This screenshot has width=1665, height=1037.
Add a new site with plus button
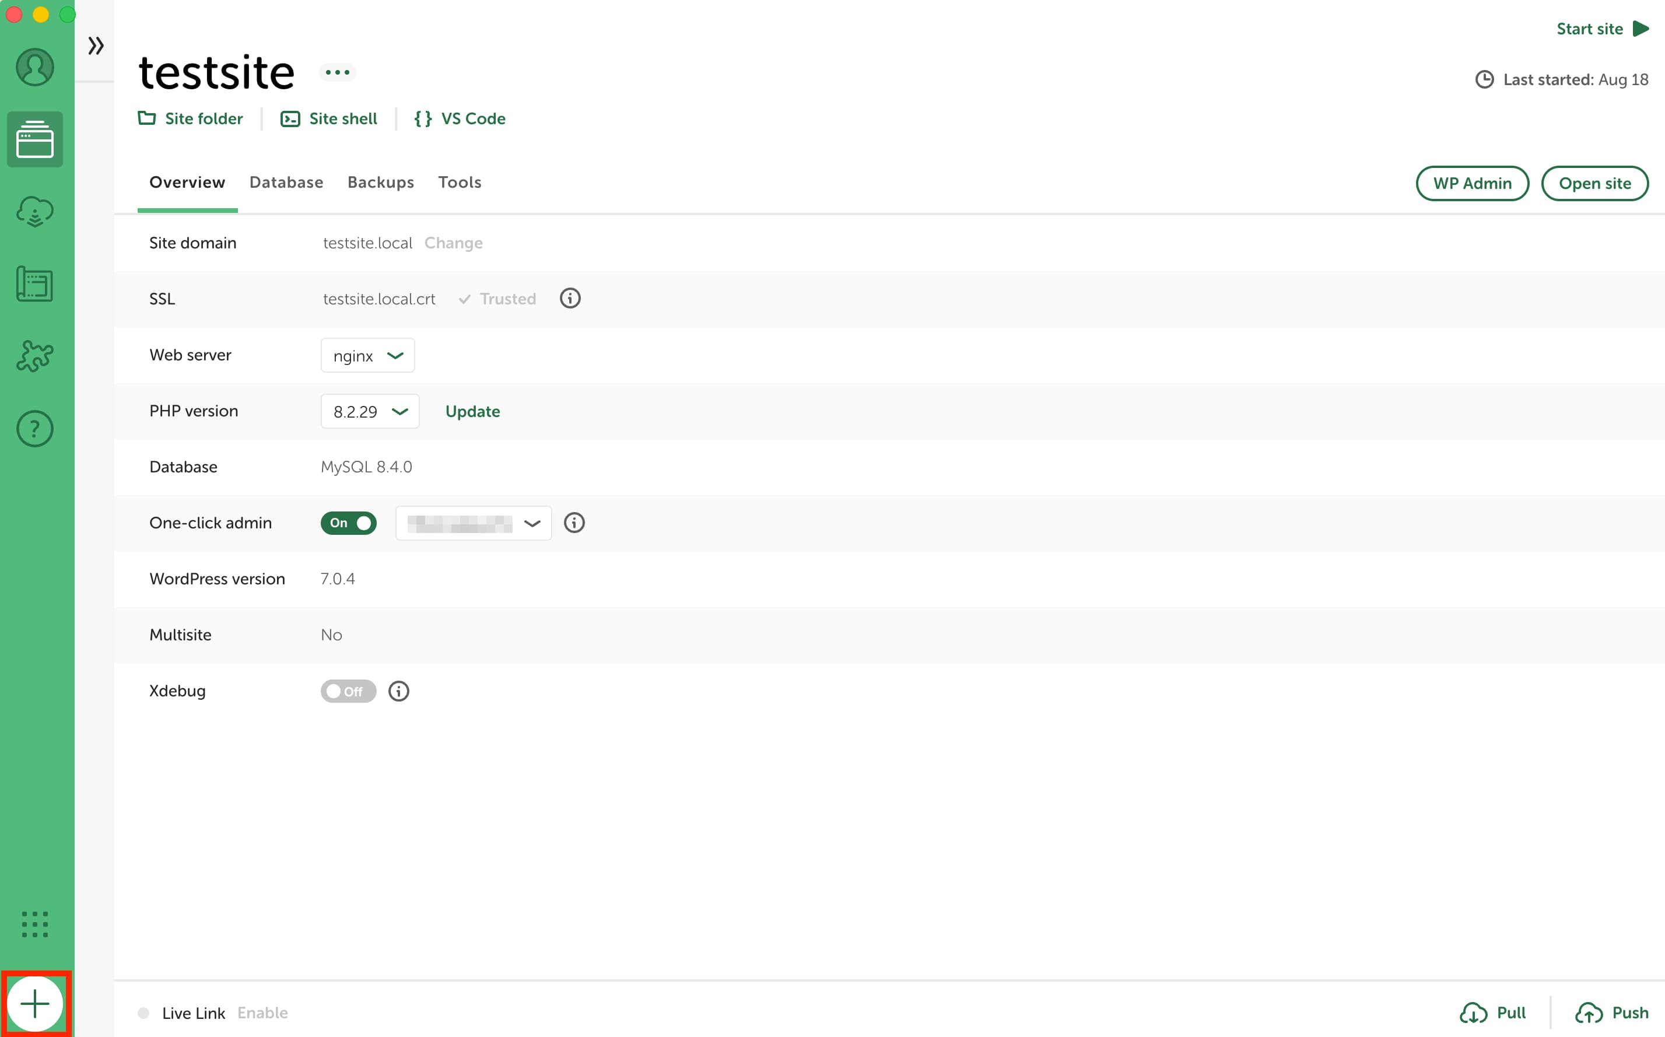pyautogui.click(x=35, y=1004)
